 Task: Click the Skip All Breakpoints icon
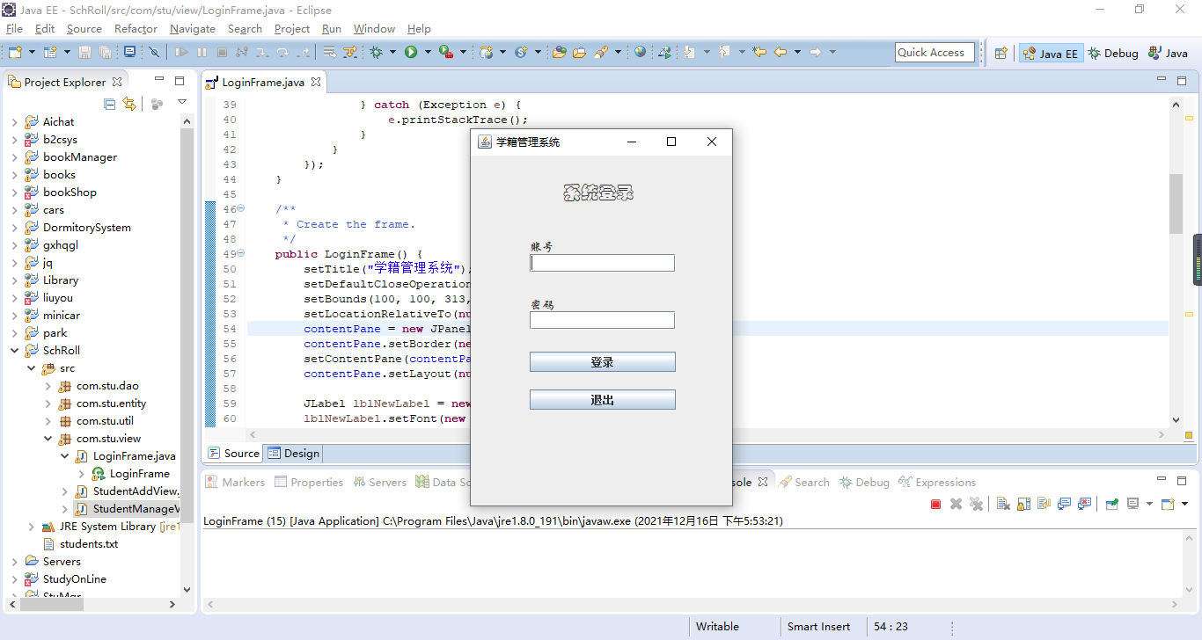pos(154,53)
